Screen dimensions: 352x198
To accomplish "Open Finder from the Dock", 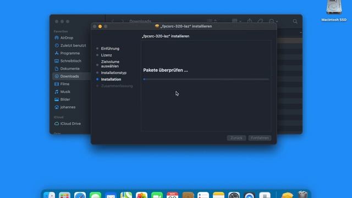I will click(x=49, y=195).
